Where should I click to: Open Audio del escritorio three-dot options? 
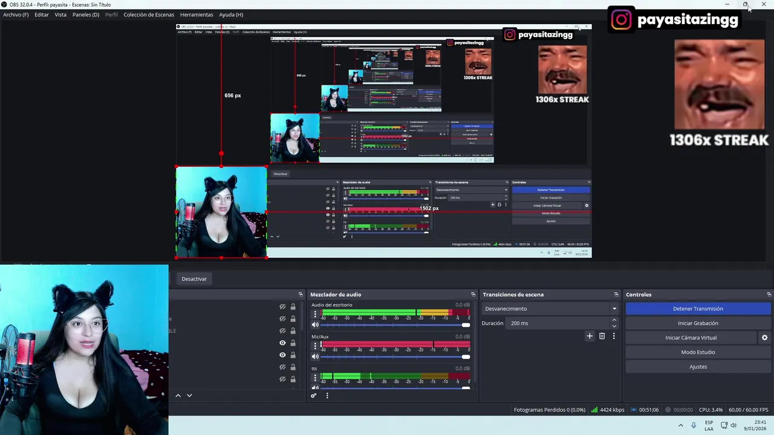(x=314, y=314)
